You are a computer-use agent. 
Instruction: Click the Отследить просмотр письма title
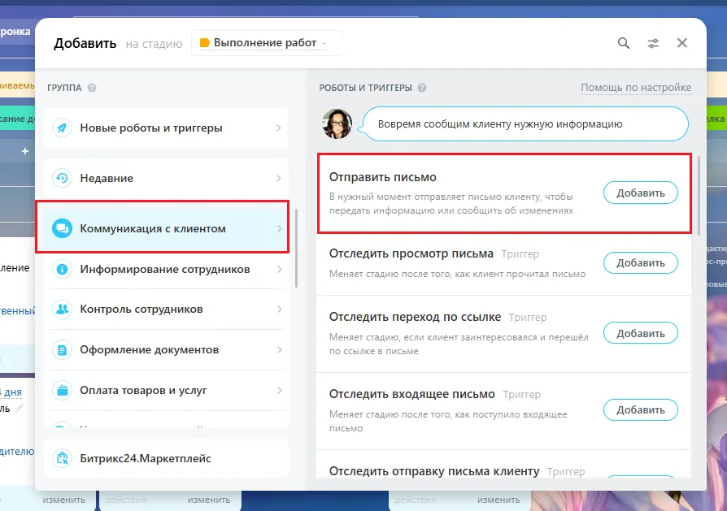click(411, 253)
